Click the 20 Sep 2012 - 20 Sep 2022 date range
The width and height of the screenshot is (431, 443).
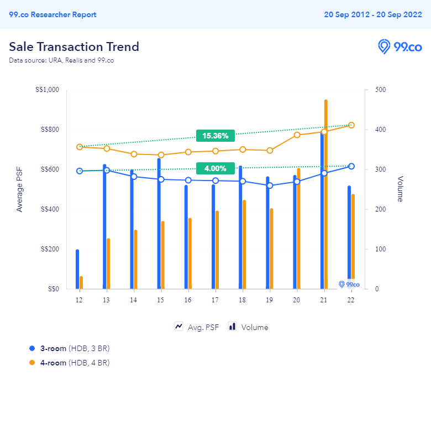[373, 15]
